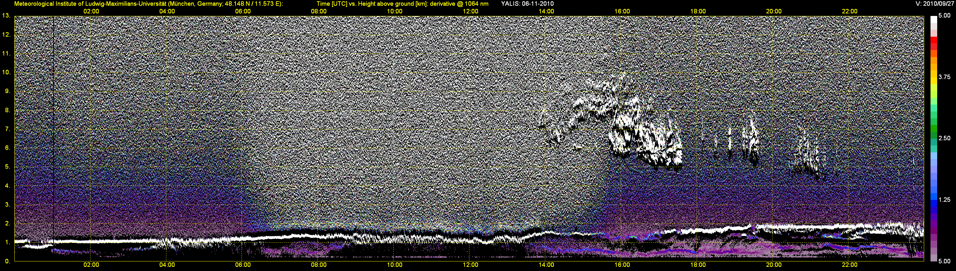Click the 02:00 label on lower time axis
The image size is (956, 271).
(91, 265)
